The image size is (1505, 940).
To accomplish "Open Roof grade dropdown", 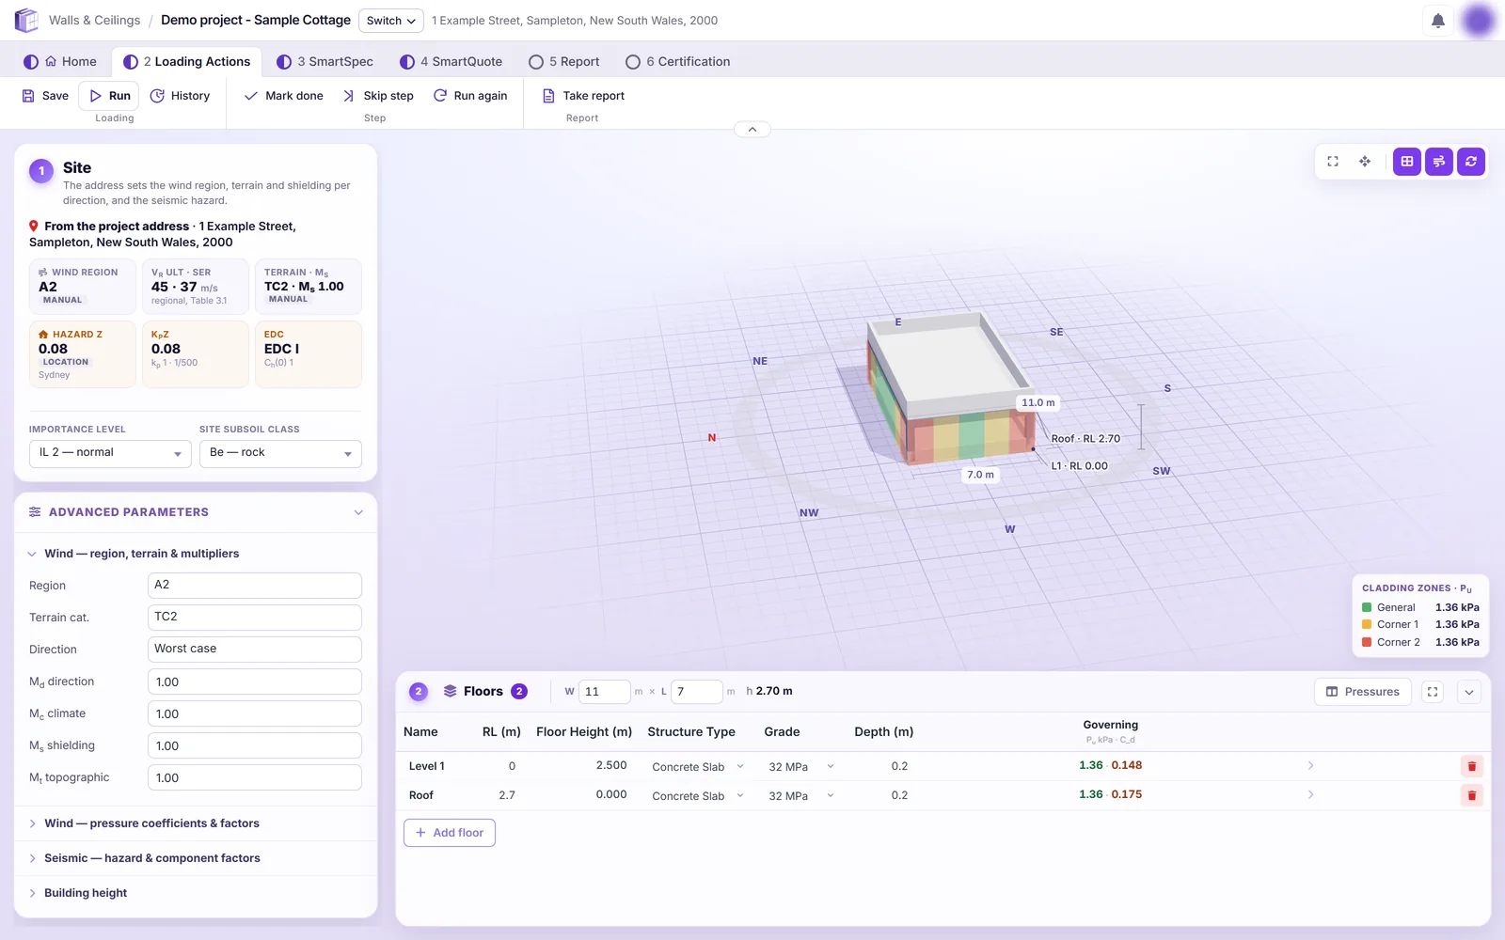I will [800, 796].
